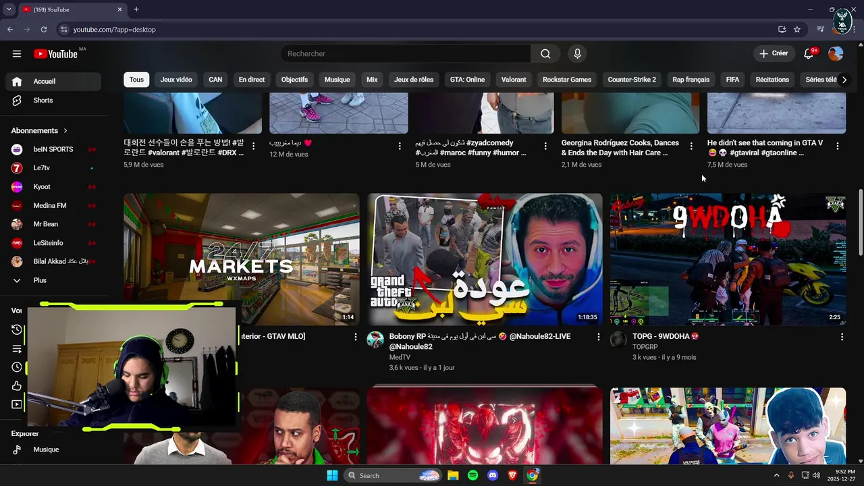
Task: Open File Explorer from taskbar
Action: 453,475
